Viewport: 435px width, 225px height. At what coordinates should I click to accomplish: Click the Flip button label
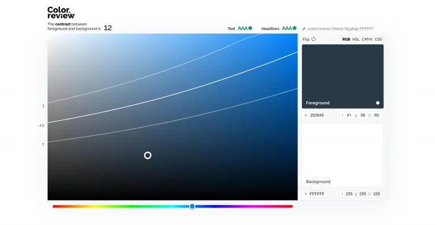[306, 40]
